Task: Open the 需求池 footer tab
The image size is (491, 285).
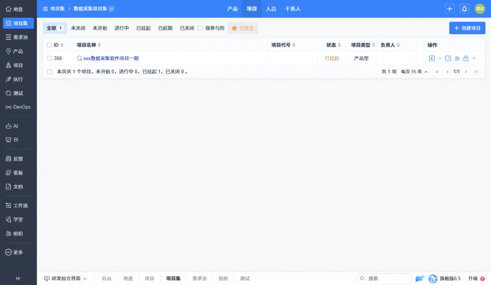Action: click(x=199, y=278)
